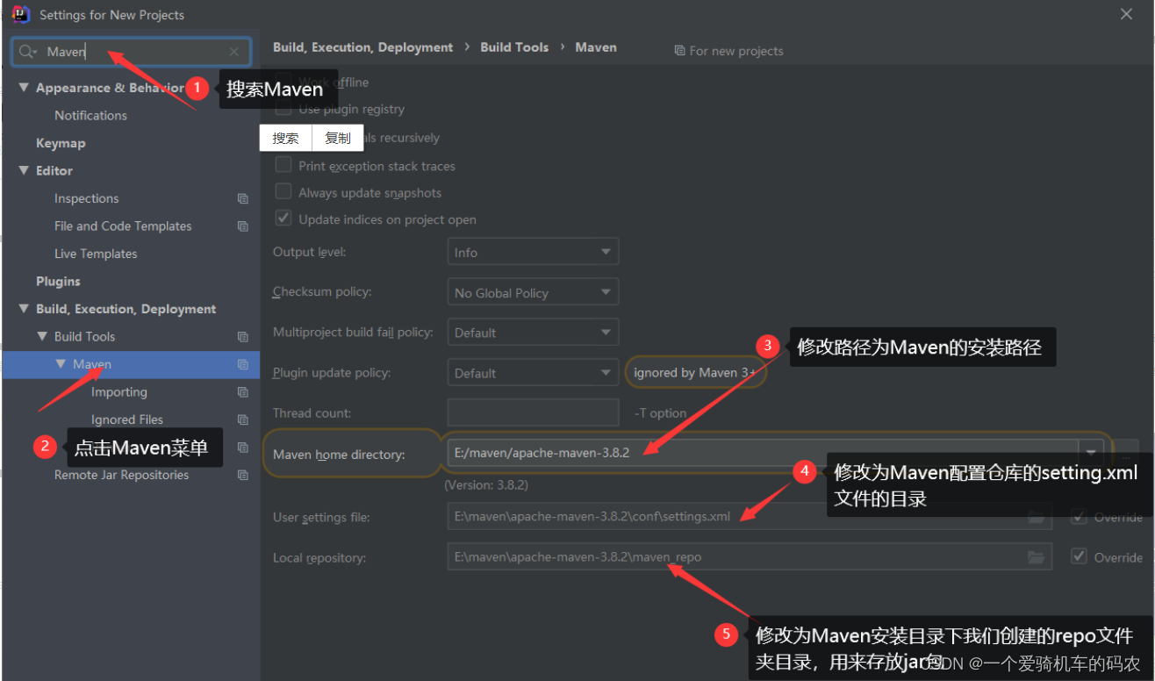Collapse the Maven tree node arrow
The width and height of the screenshot is (1155, 681).
(x=61, y=364)
